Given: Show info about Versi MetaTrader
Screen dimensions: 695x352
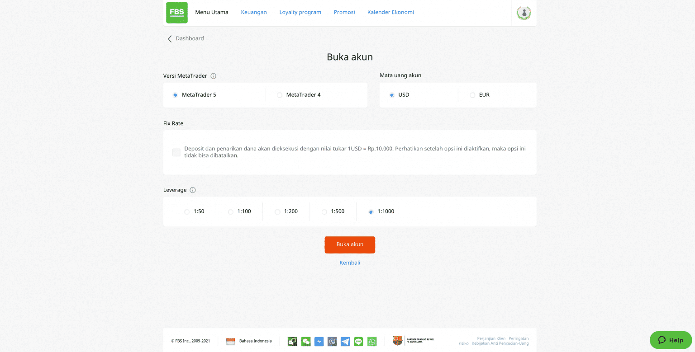Looking at the screenshot, I should [x=214, y=76].
